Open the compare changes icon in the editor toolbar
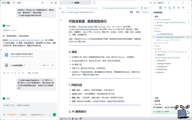 (x=142, y=8)
